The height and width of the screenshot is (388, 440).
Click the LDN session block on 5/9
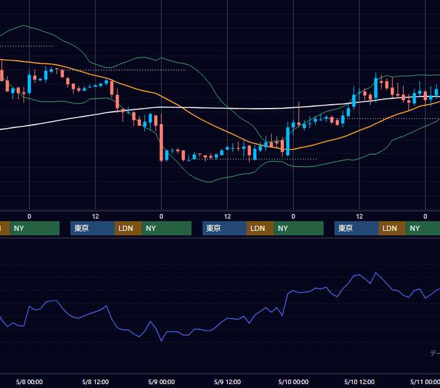point(260,228)
